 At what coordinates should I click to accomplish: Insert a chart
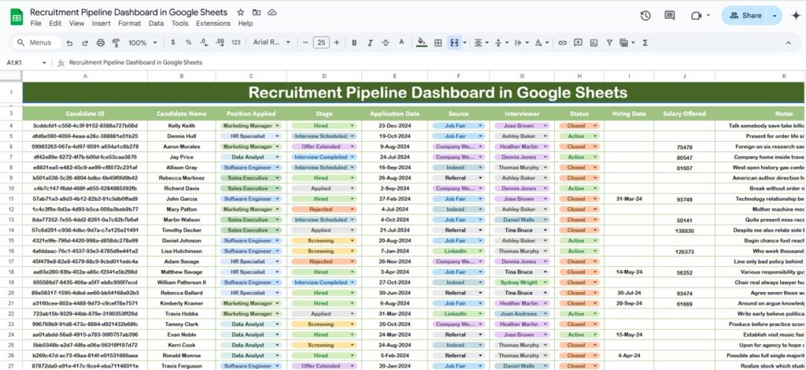pos(593,43)
